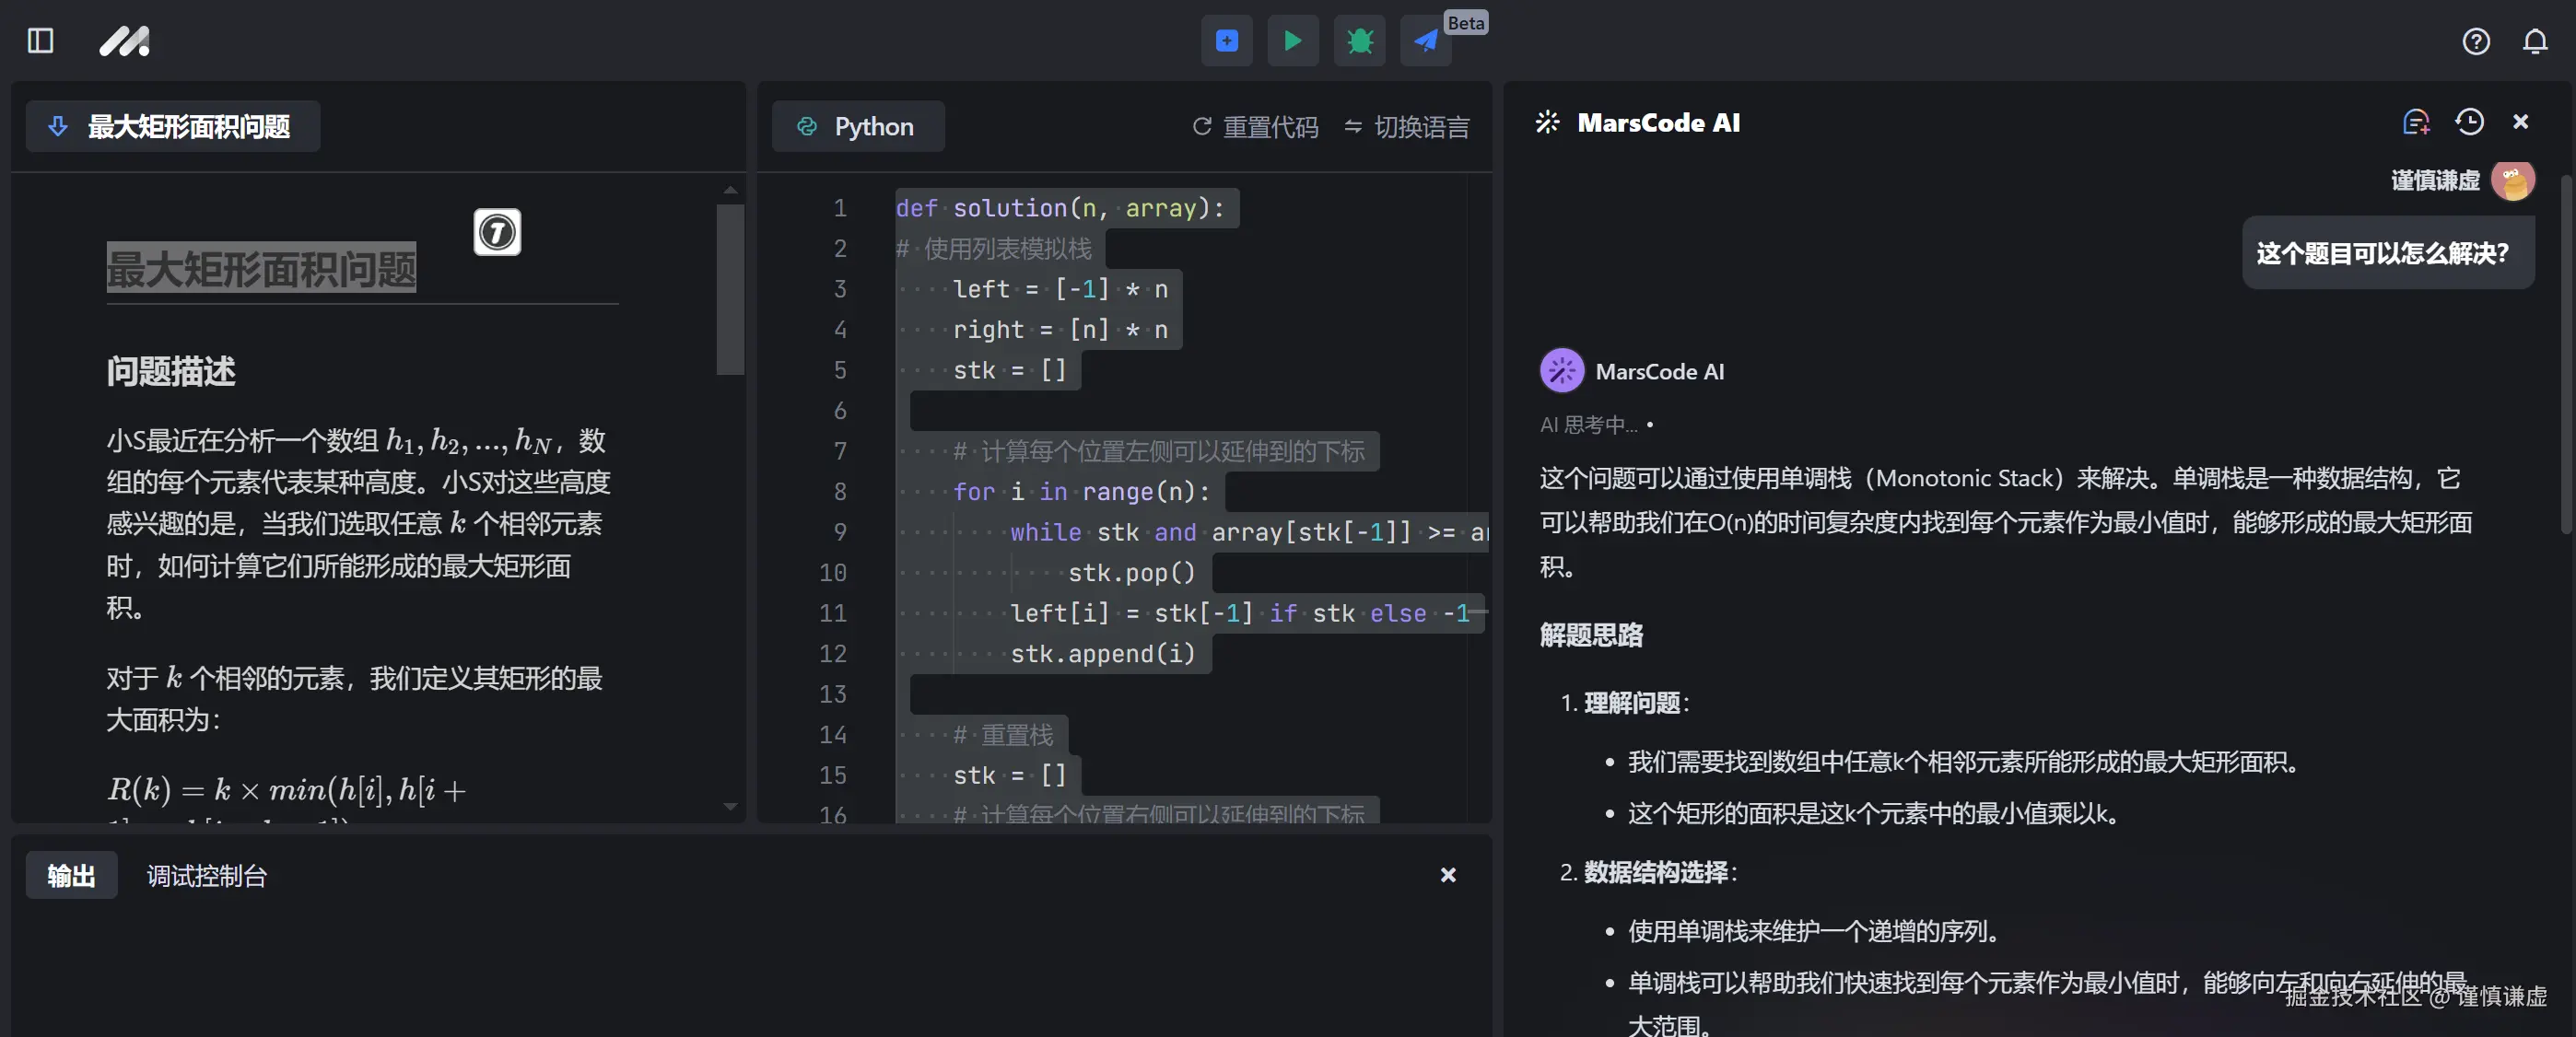Open notifications bell icon
Image resolution: width=2576 pixels, height=1037 pixels.
point(2534,41)
